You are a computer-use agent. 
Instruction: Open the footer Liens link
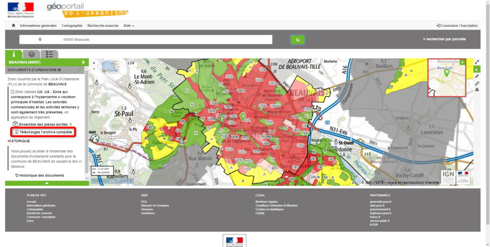point(30,221)
